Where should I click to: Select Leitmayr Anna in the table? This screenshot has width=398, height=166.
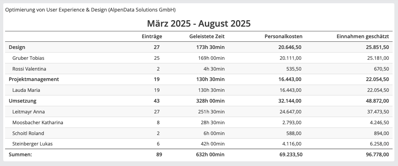[x=29, y=112]
